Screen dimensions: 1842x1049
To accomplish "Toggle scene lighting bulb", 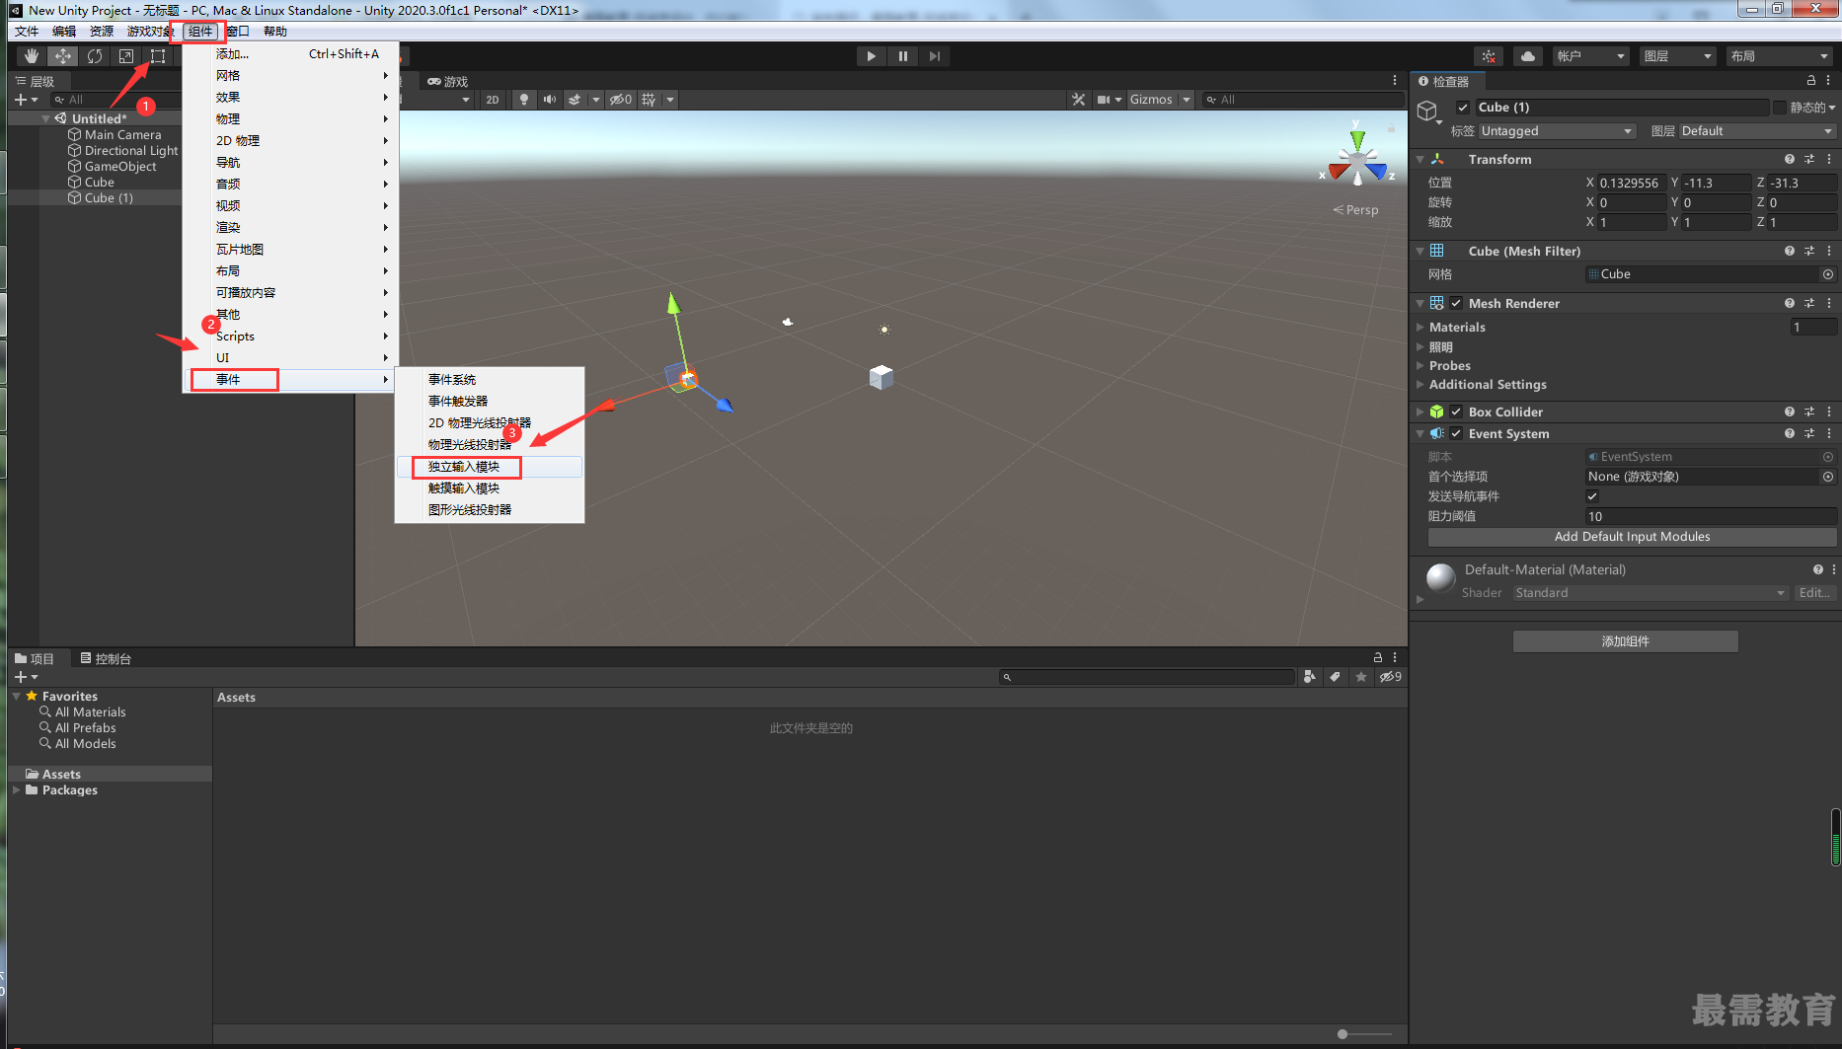I will pos(524,100).
